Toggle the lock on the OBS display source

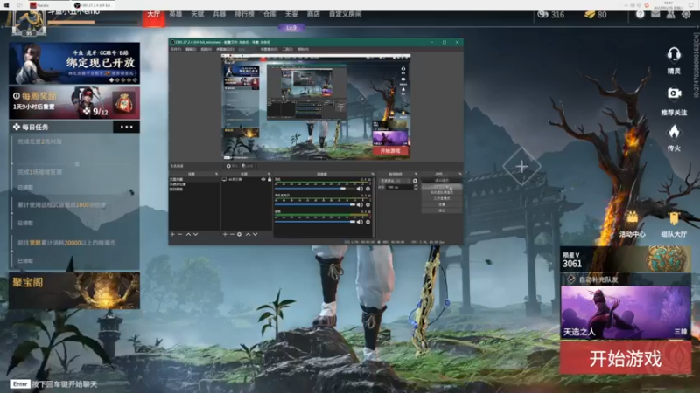click(269, 179)
